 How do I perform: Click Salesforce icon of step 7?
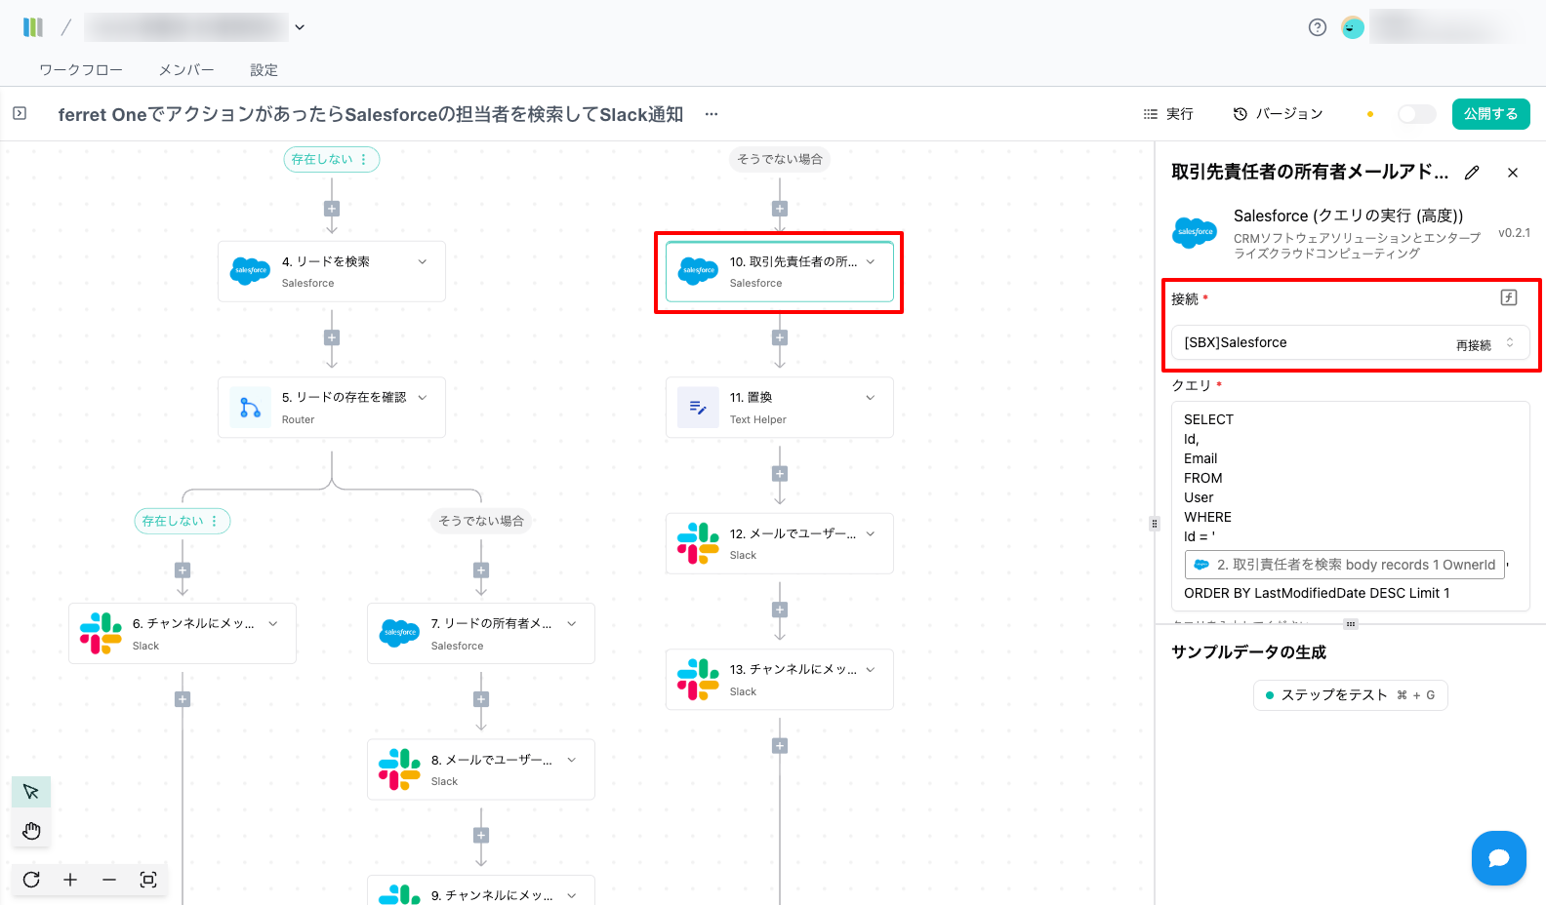tap(400, 634)
